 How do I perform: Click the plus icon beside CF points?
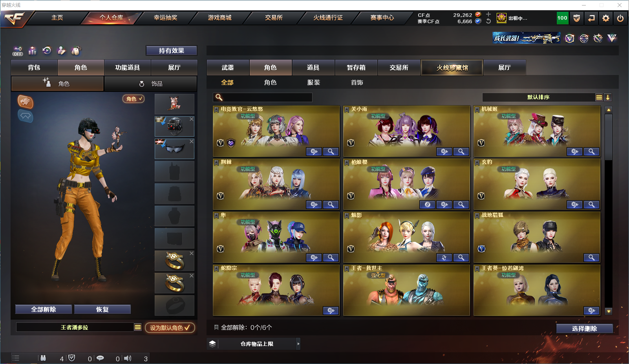[x=488, y=14]
